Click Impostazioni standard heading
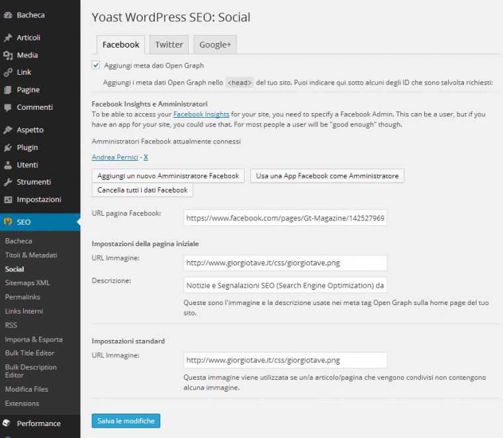This screenshot has width=503, height=438. tap(128, 341)
